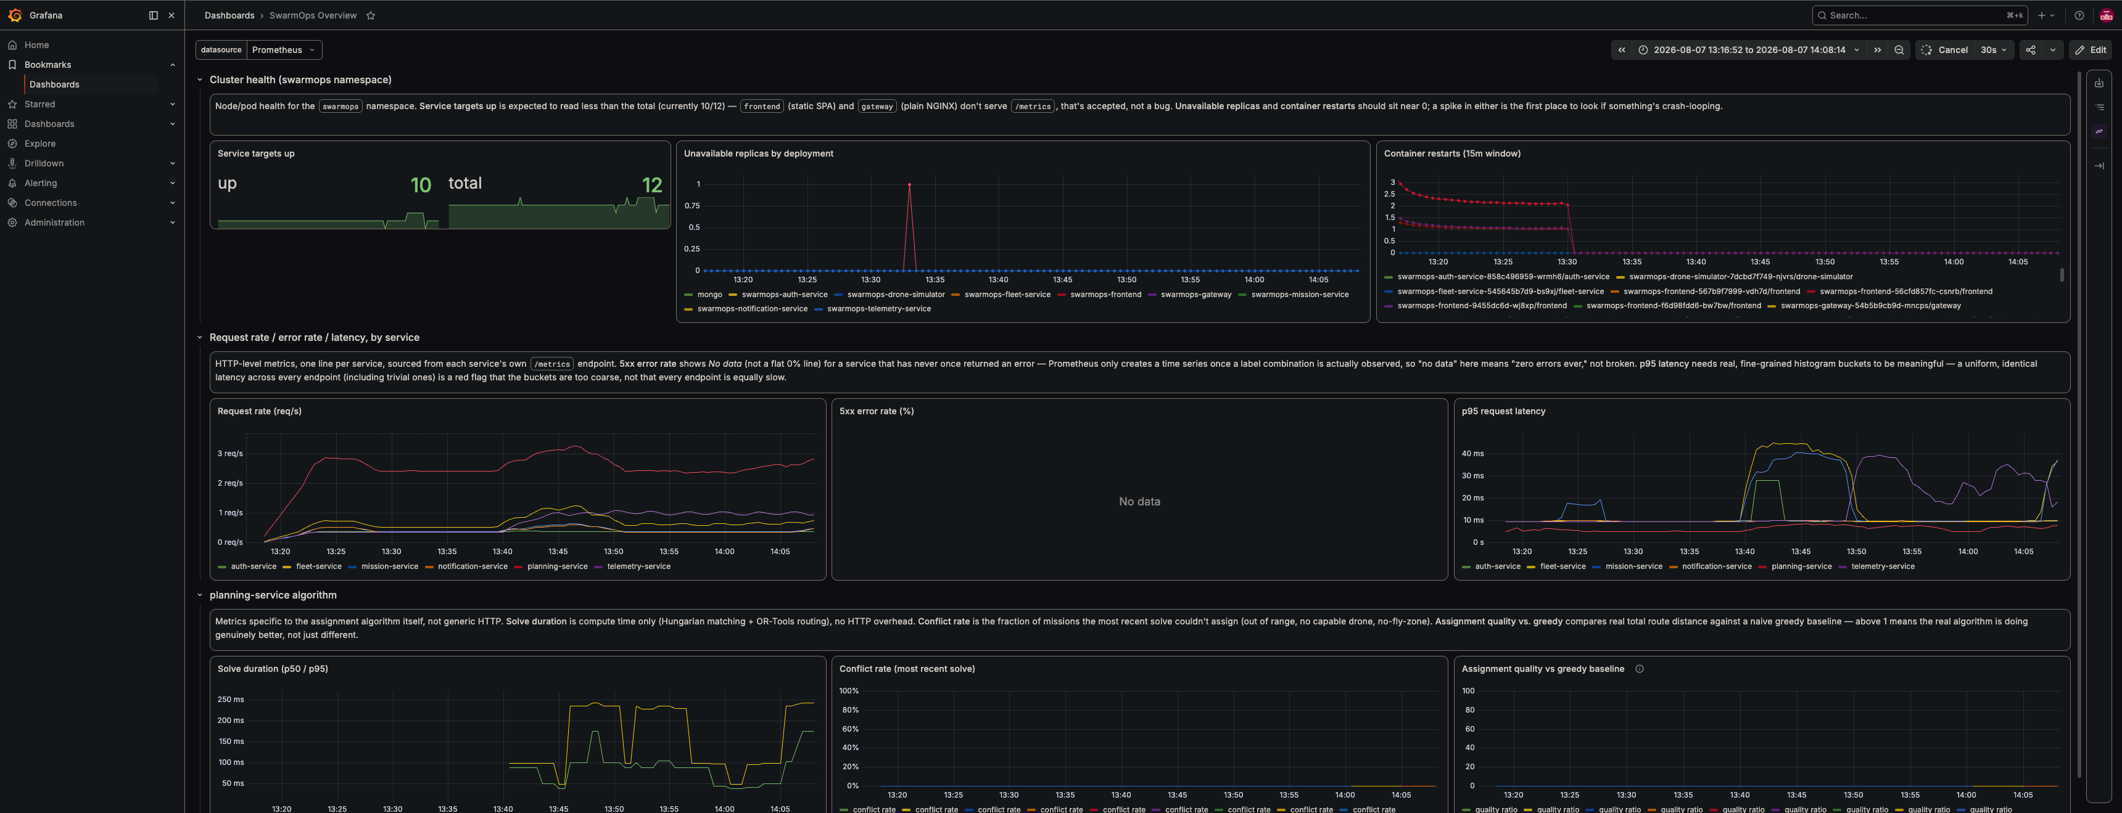
Task: Click the Solve duration (p50 / p95) panel title
Action: (x=273, y=668)
